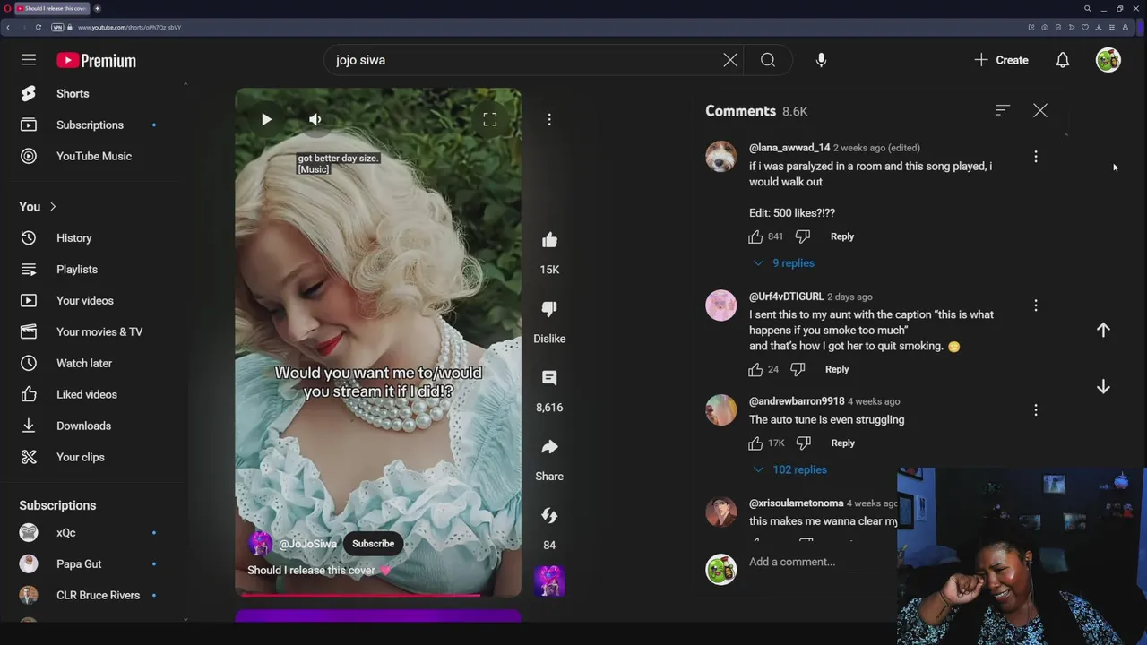The width and height of the screenshot is (1147, 645).
Task: Reload the page in browser
Action: pyautogui.click(x=39, y=27)
